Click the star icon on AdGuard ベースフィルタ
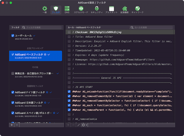Image resolution: width=184 pixels, height=136 pixels. 45,55
